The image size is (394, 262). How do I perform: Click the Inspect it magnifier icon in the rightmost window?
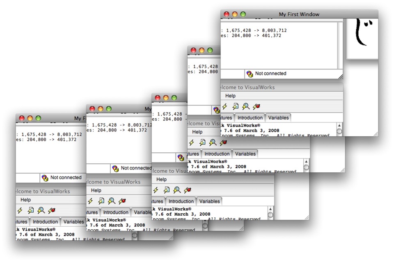[x=246, y=106]
